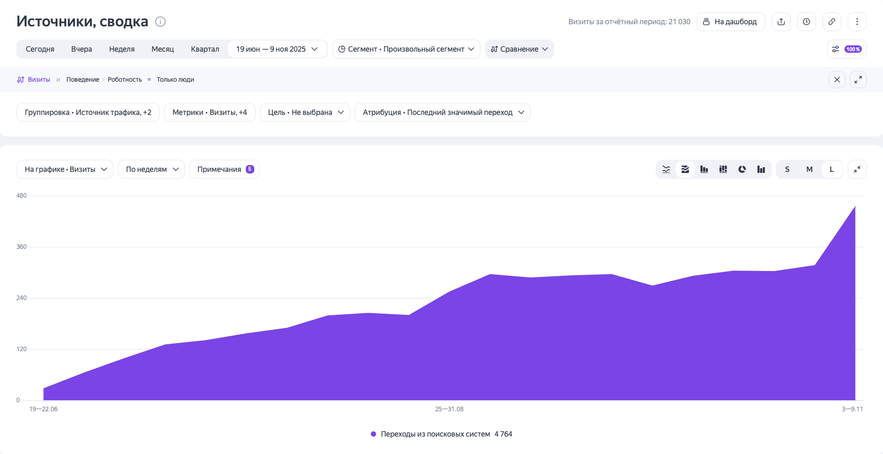Switch chart to line graph view

666,169
